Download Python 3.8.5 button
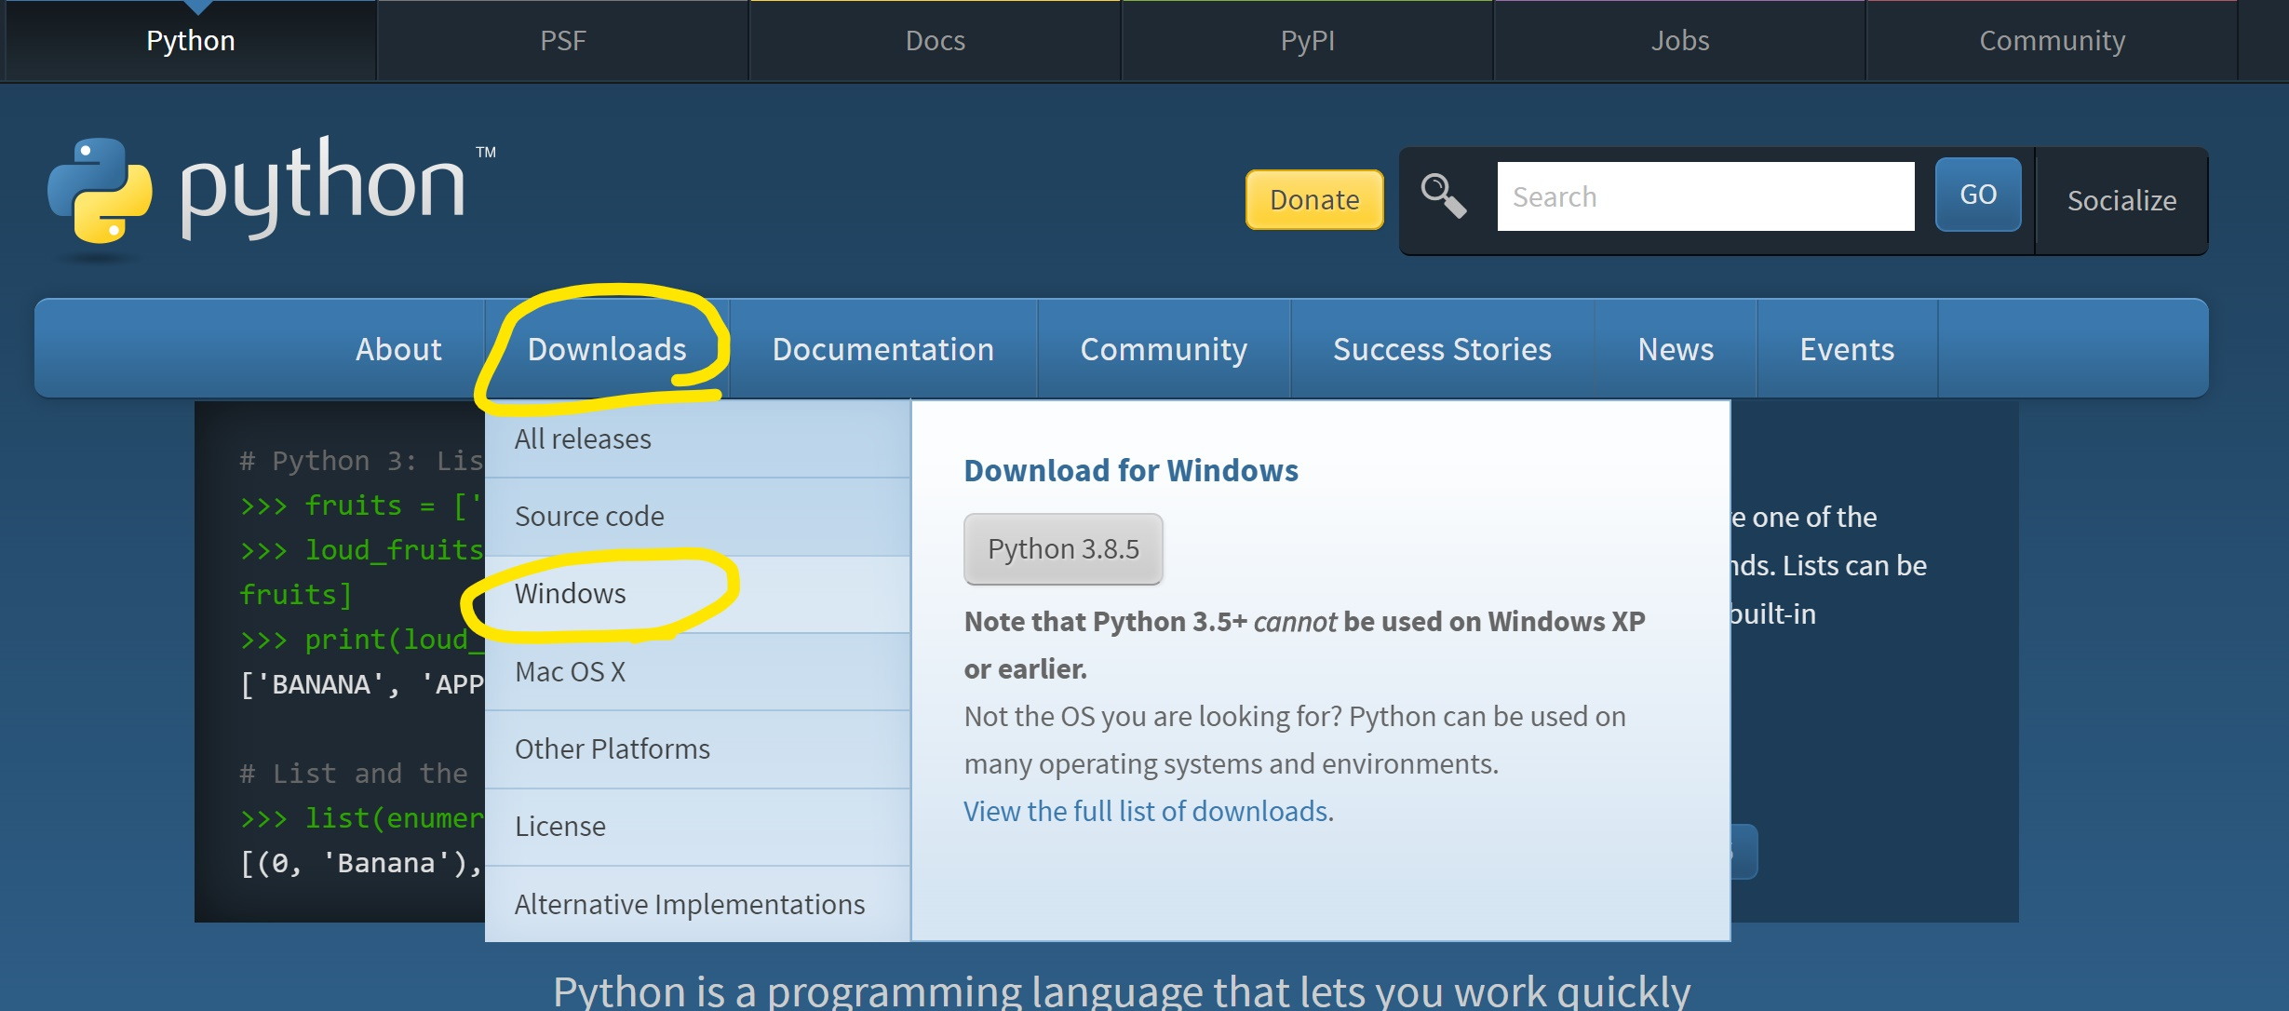Screen dimensions: 2289x1011 coord(1063,549)
